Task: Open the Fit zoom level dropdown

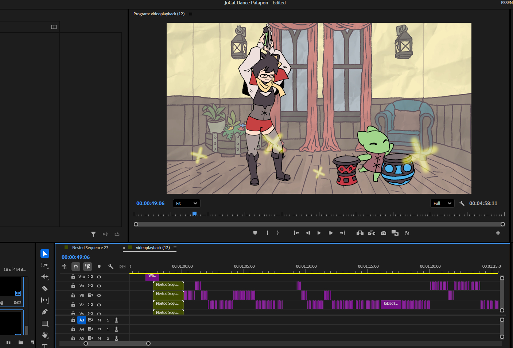Action: click(186, 203)
